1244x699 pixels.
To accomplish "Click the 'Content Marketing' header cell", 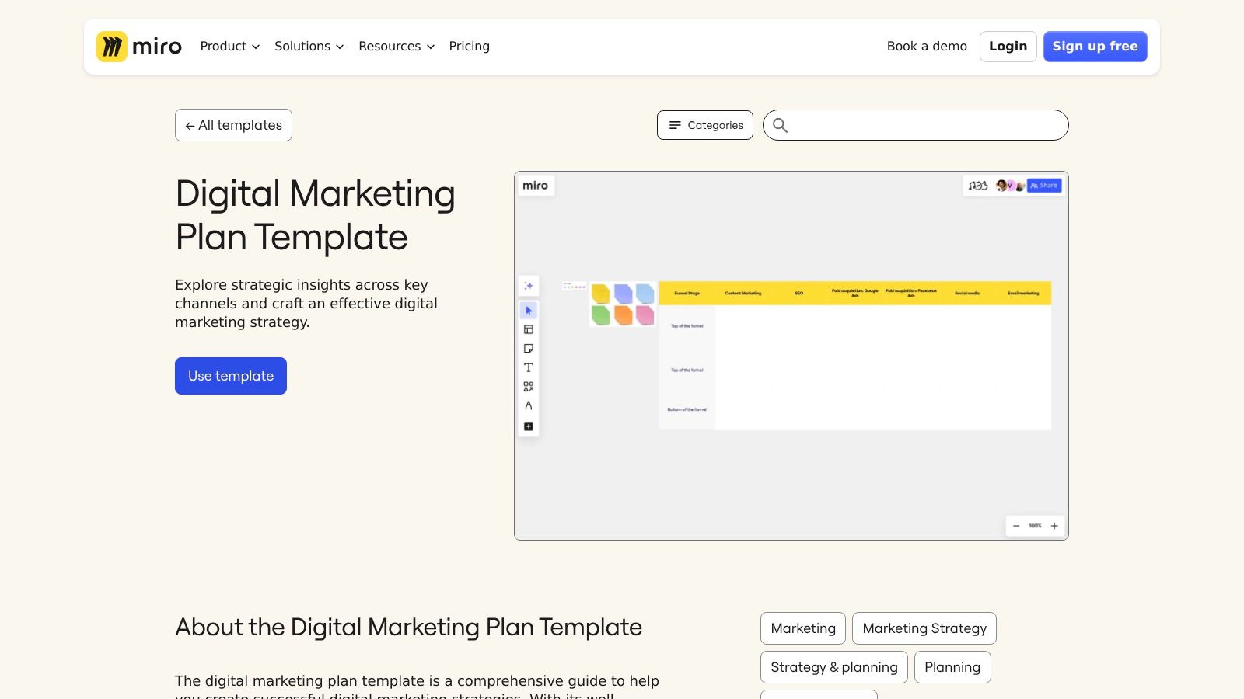I will 743,293.
